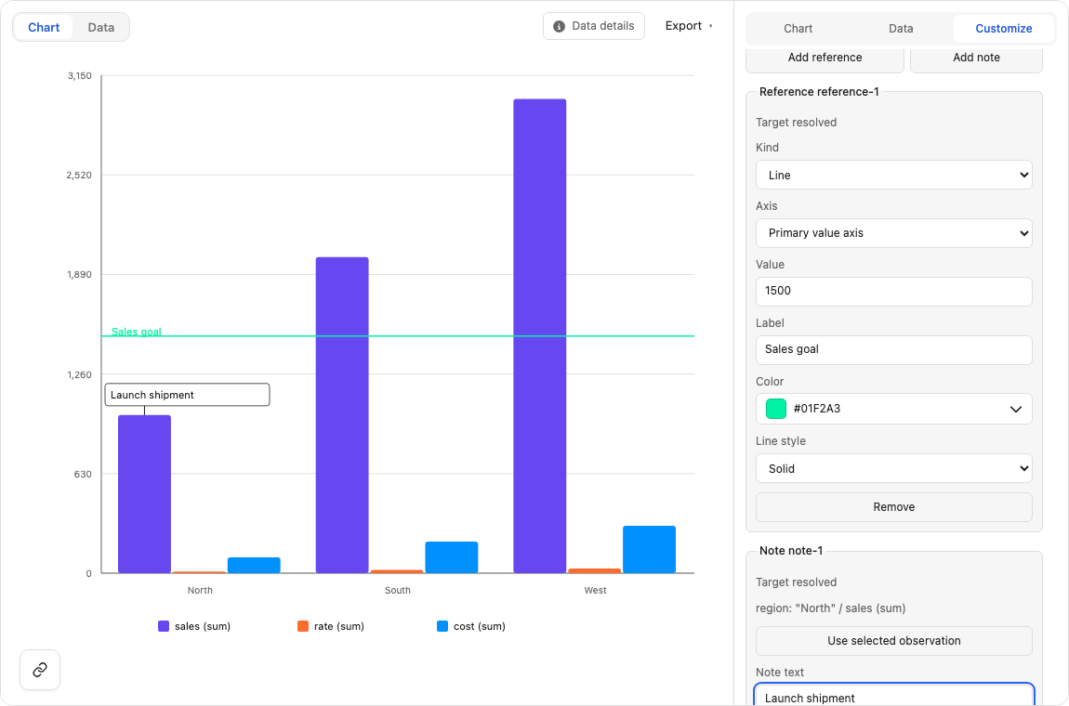Click the South purple sales bar
Viewport: 1069px width, 706px height.
pos(342,415)
